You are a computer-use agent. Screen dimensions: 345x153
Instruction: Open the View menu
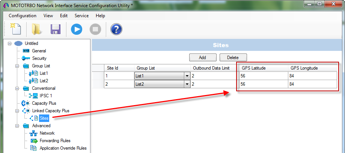click(x=48, y=16)
